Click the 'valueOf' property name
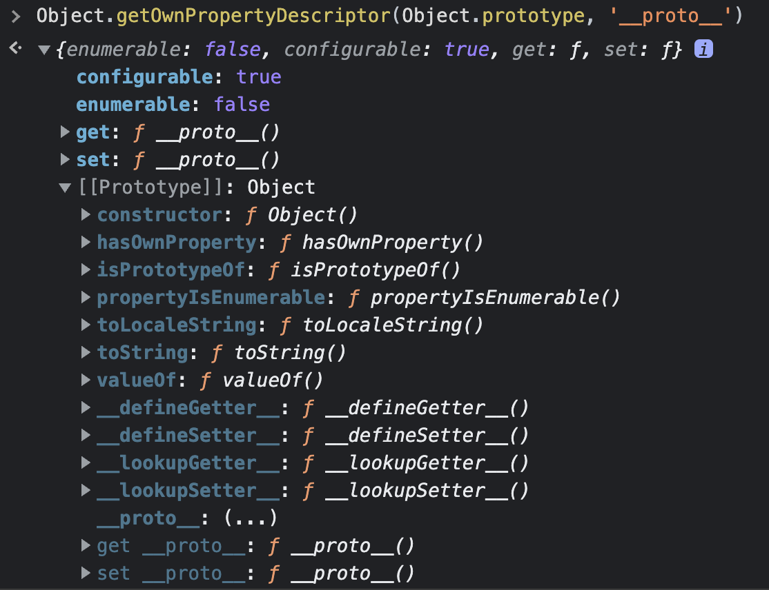This screenshot has width=769, height=590. click(137, 380)
